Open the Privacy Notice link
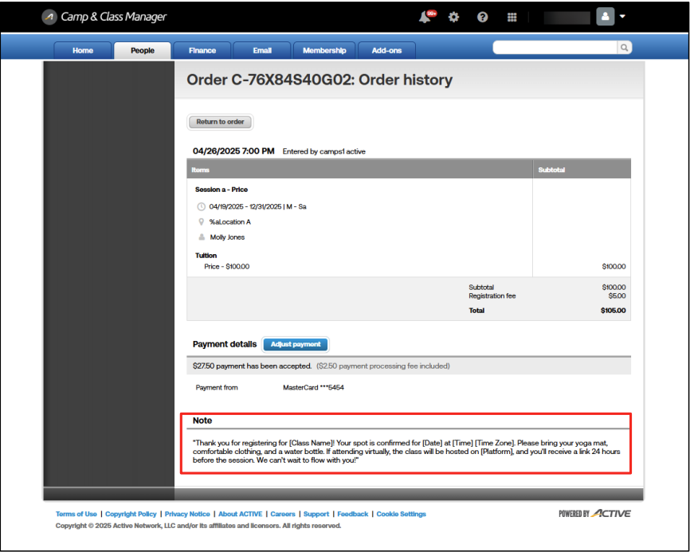 (187, 514)
